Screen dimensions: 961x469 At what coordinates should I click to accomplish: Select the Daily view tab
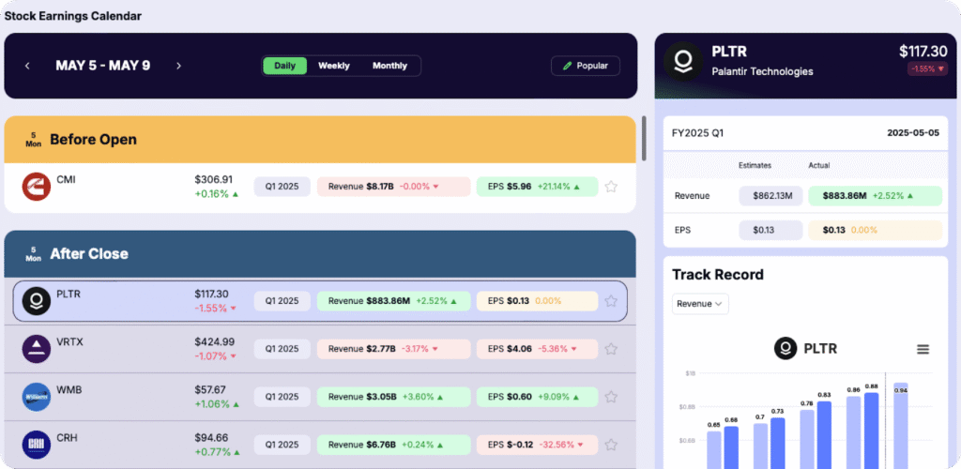pos(285,66)
